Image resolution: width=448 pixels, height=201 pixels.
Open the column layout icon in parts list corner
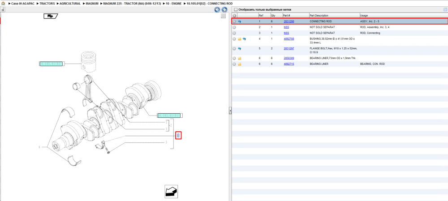pos(445,10)
